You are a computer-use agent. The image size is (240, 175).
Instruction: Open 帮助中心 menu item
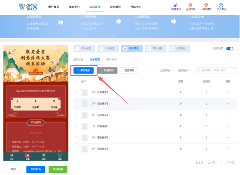[x=136, y=7]
